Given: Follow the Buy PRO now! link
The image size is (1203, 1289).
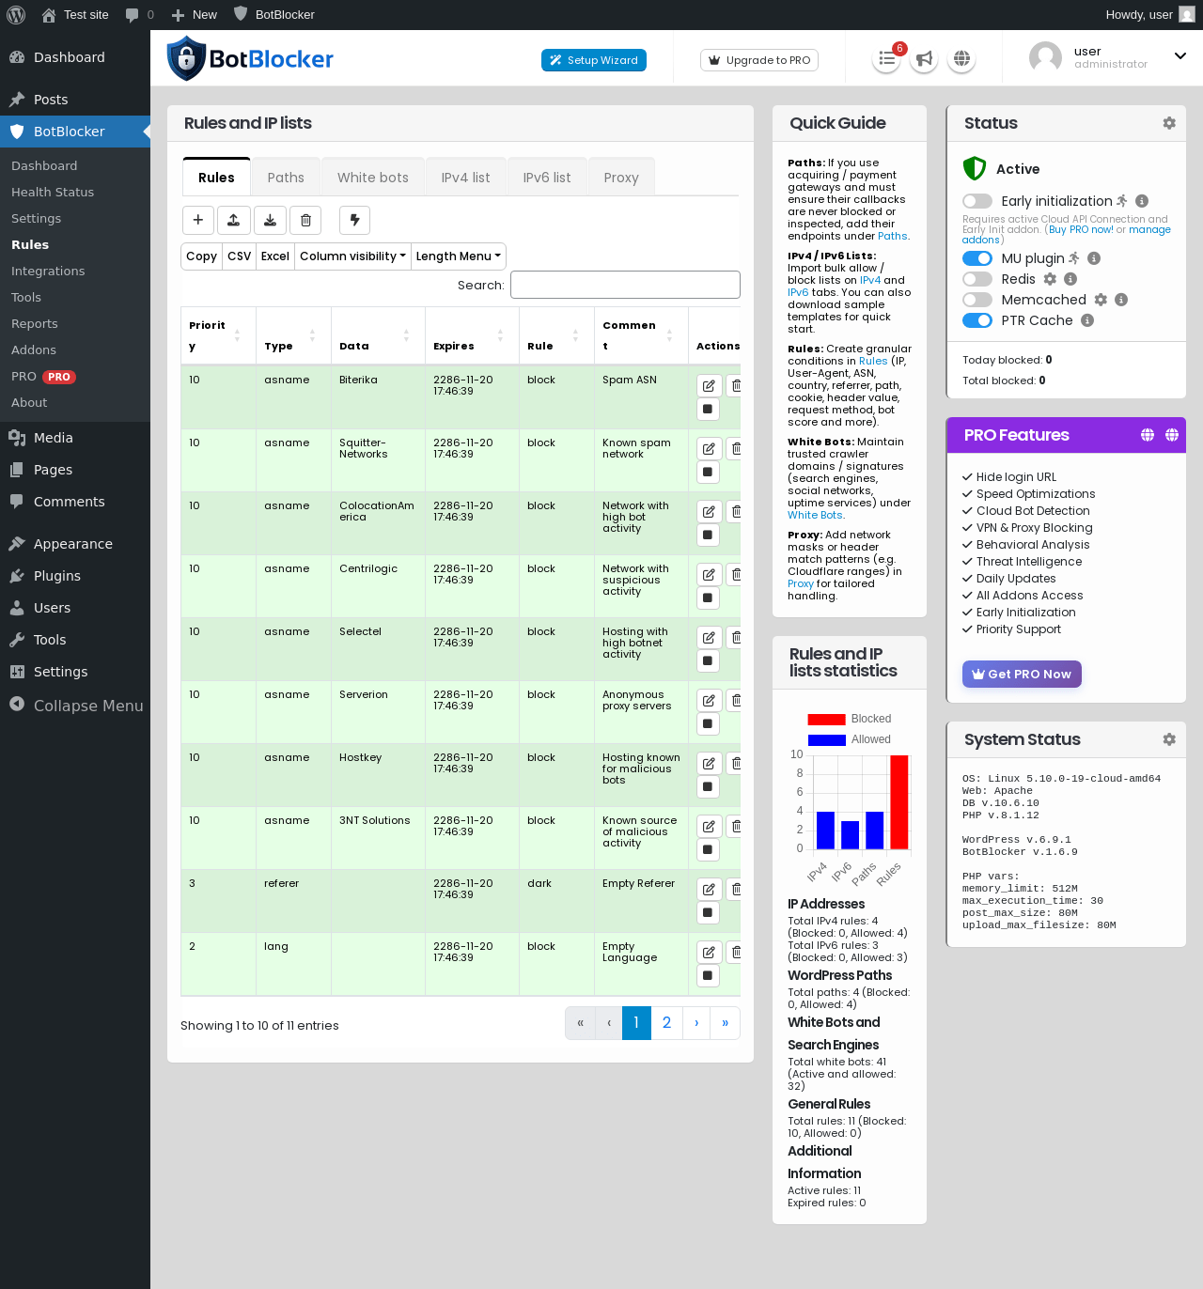Looking at the screenshot, I should [1081, 229].
